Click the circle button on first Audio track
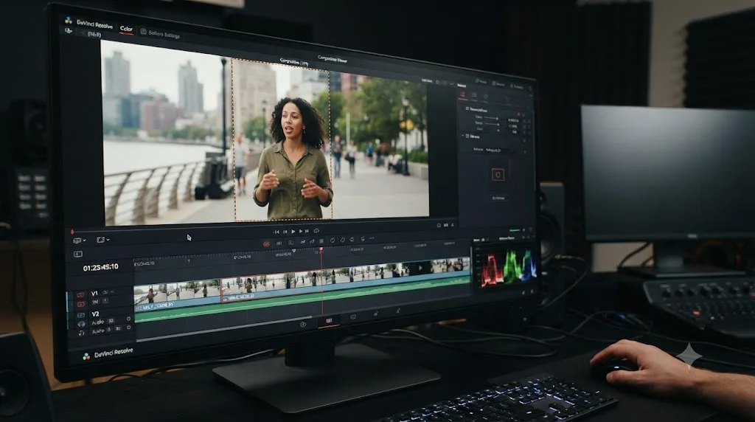This screenshot has height=422, width=755. pyautogui.click(x=128, y=319)
